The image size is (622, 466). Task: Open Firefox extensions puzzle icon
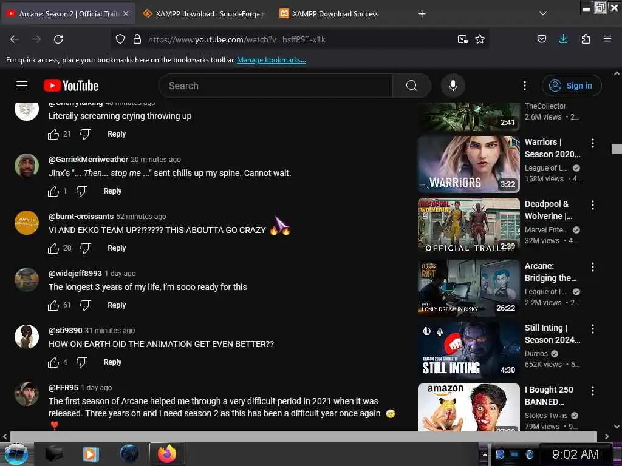pos(586,39)
